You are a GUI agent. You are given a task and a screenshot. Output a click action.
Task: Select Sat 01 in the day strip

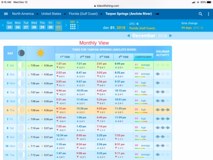click(x=59, y=25)
